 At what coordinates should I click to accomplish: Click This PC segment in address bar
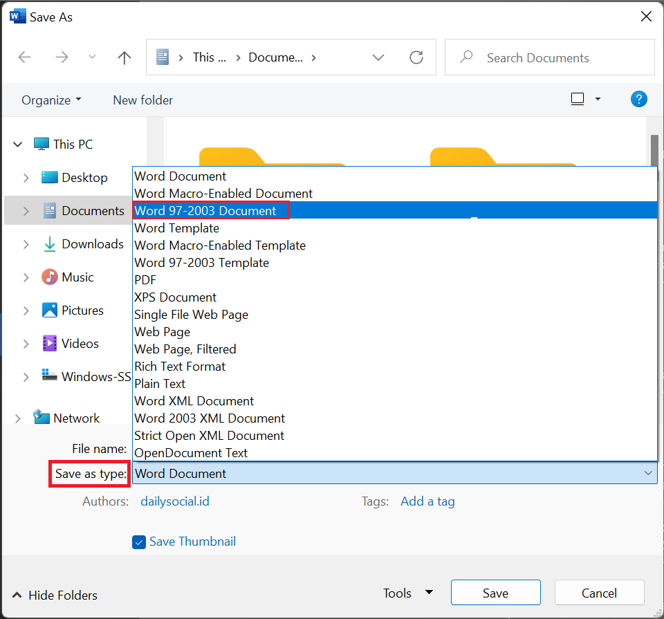pos(209,57)
